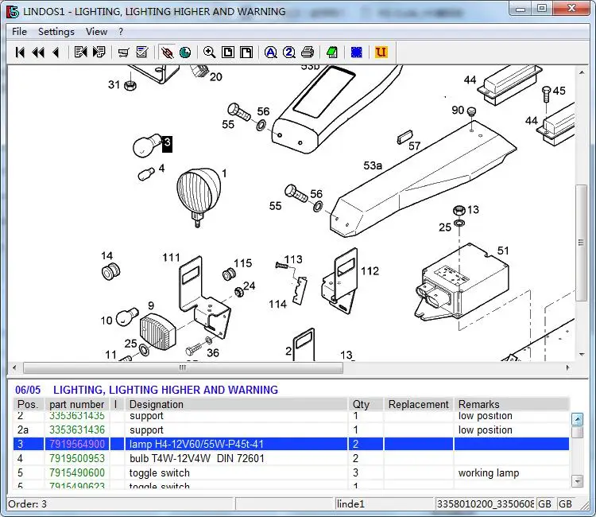Jump to first page toolbar arrow
The width and height of the screenshot is (596, 517).
20,52
